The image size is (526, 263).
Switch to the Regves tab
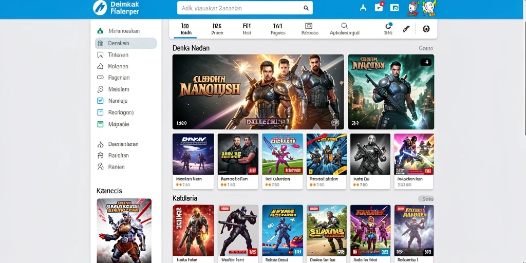pyautogui.click(x=278, y=29)
